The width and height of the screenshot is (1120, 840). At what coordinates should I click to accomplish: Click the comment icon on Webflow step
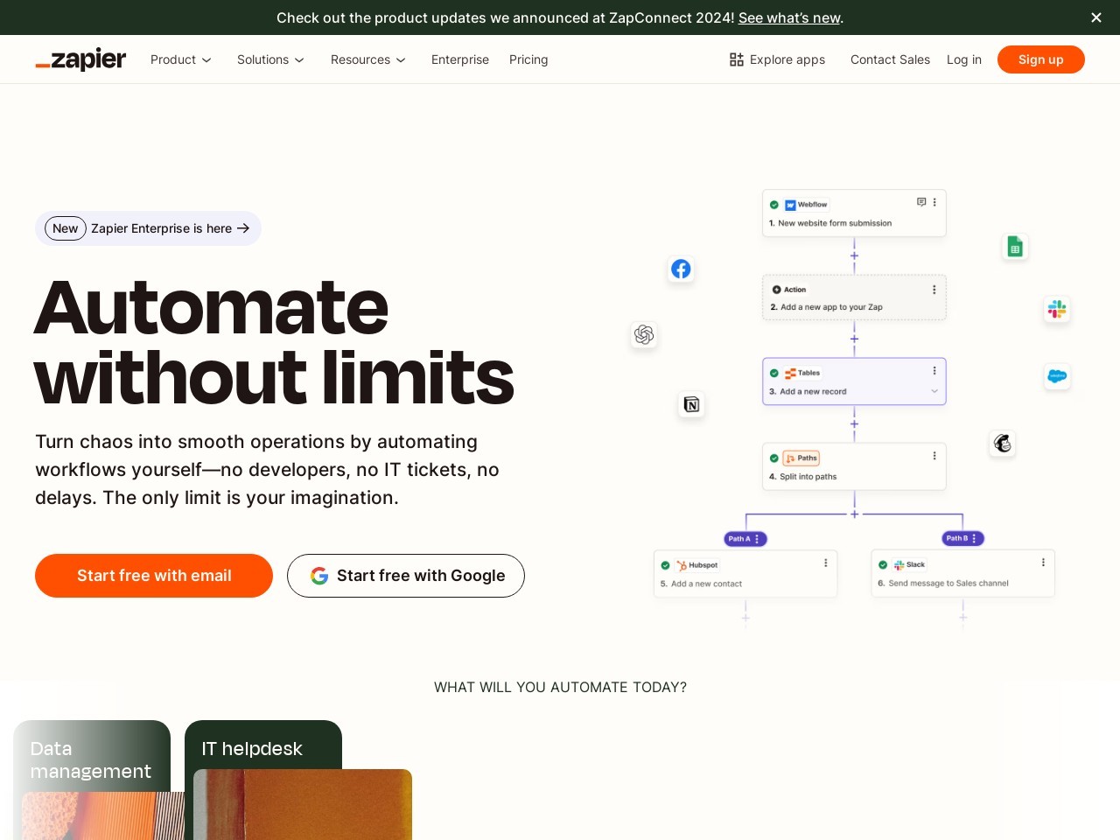(x=921, y=202)
